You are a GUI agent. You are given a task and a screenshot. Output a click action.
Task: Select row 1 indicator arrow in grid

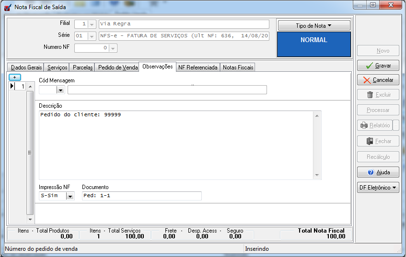coord(12,86)
